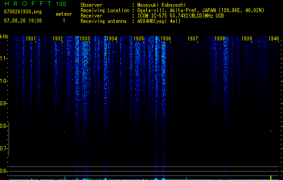This screenshot has height=180, width=283.
Task: Click the 1935 time marker
Action: [x=139, y=38]
